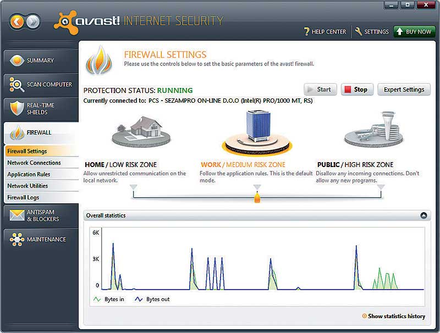Click the grey forward arrow button

[33, 21]
